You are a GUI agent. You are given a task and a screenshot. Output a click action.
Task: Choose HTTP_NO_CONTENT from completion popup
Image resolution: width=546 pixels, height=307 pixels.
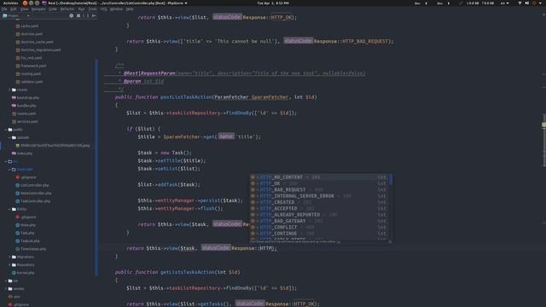[x=319, y=177]
